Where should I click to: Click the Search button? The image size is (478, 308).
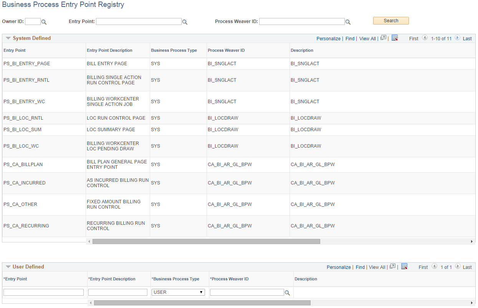390,20
